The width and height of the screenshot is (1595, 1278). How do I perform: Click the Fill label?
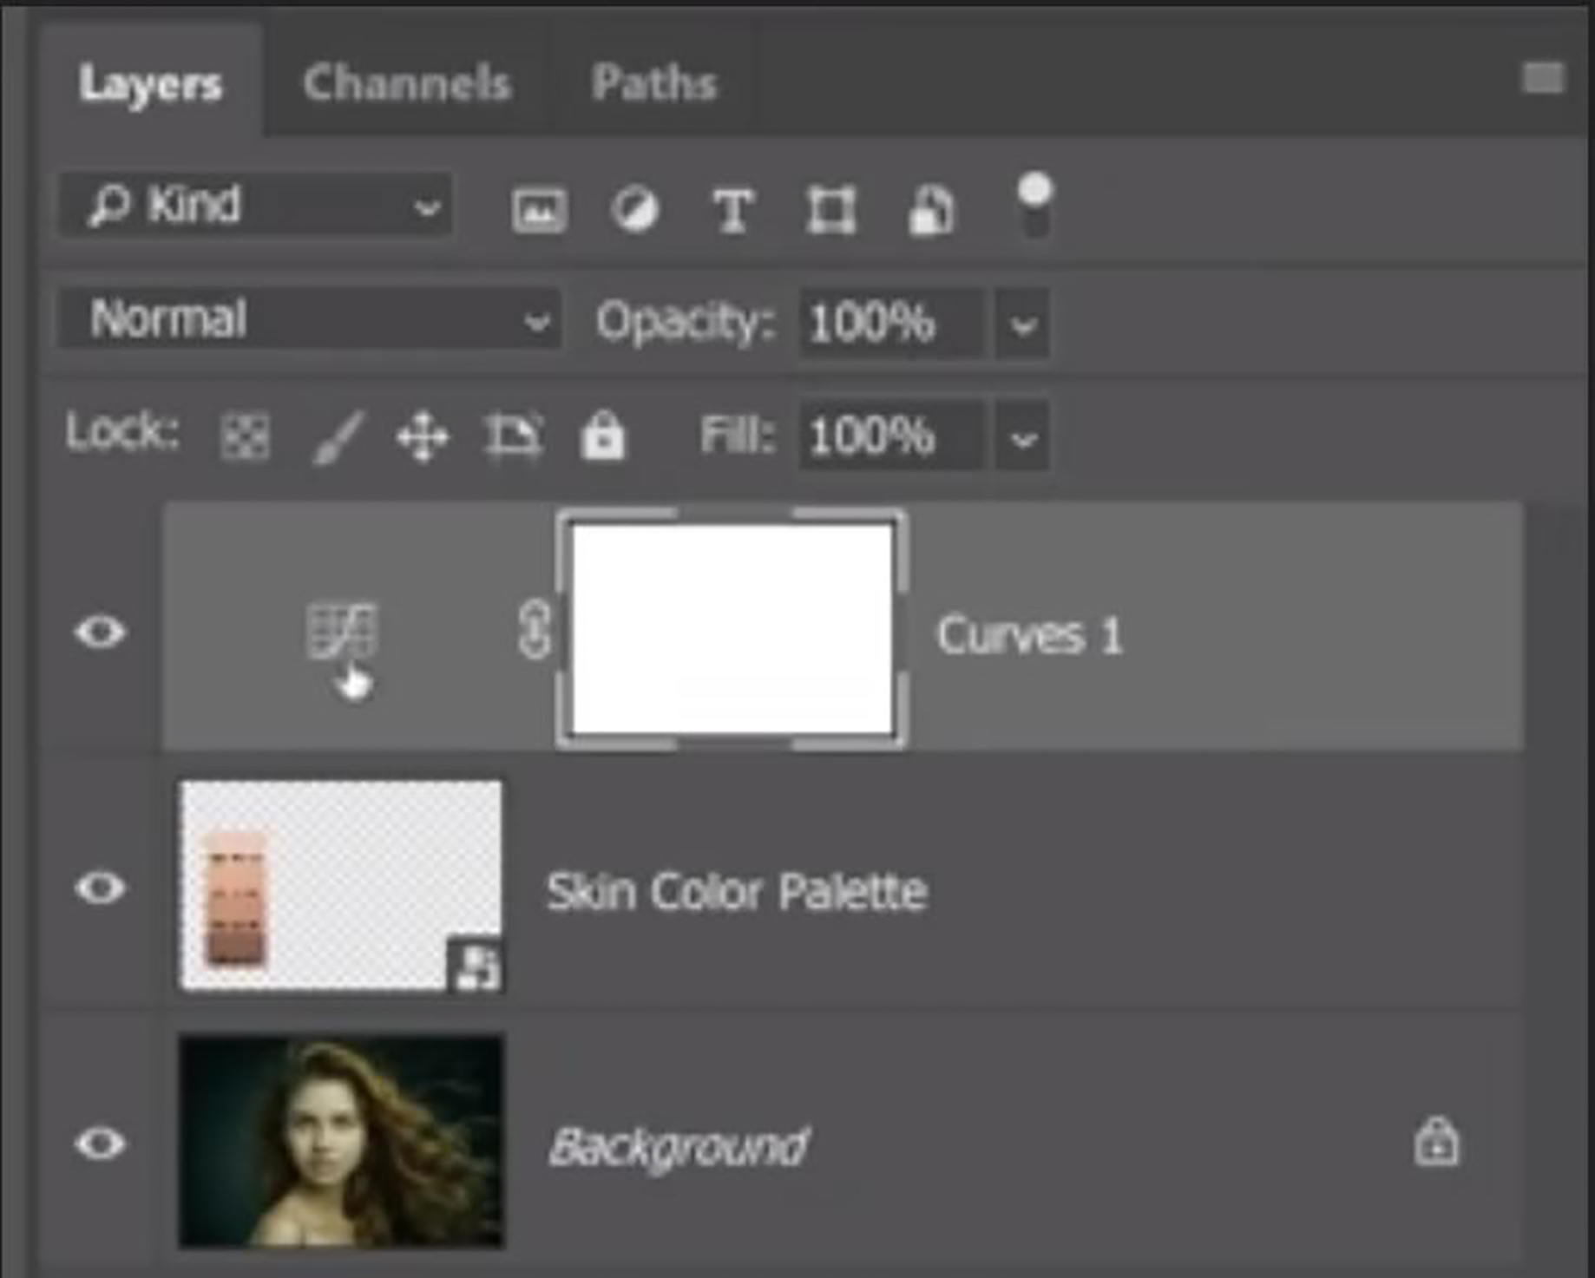point(736,435)
